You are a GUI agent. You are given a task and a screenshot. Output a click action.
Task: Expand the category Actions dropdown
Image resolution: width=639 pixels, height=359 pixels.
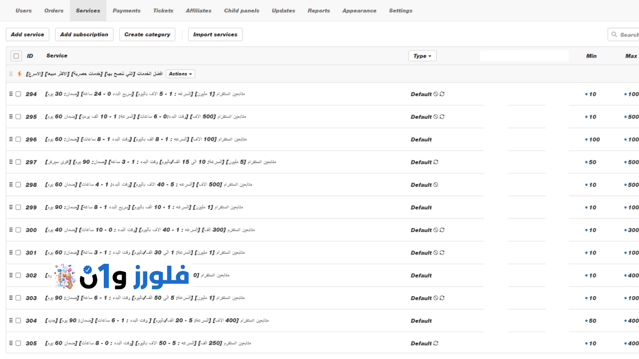pyautogui.click(x=180, y=74)
